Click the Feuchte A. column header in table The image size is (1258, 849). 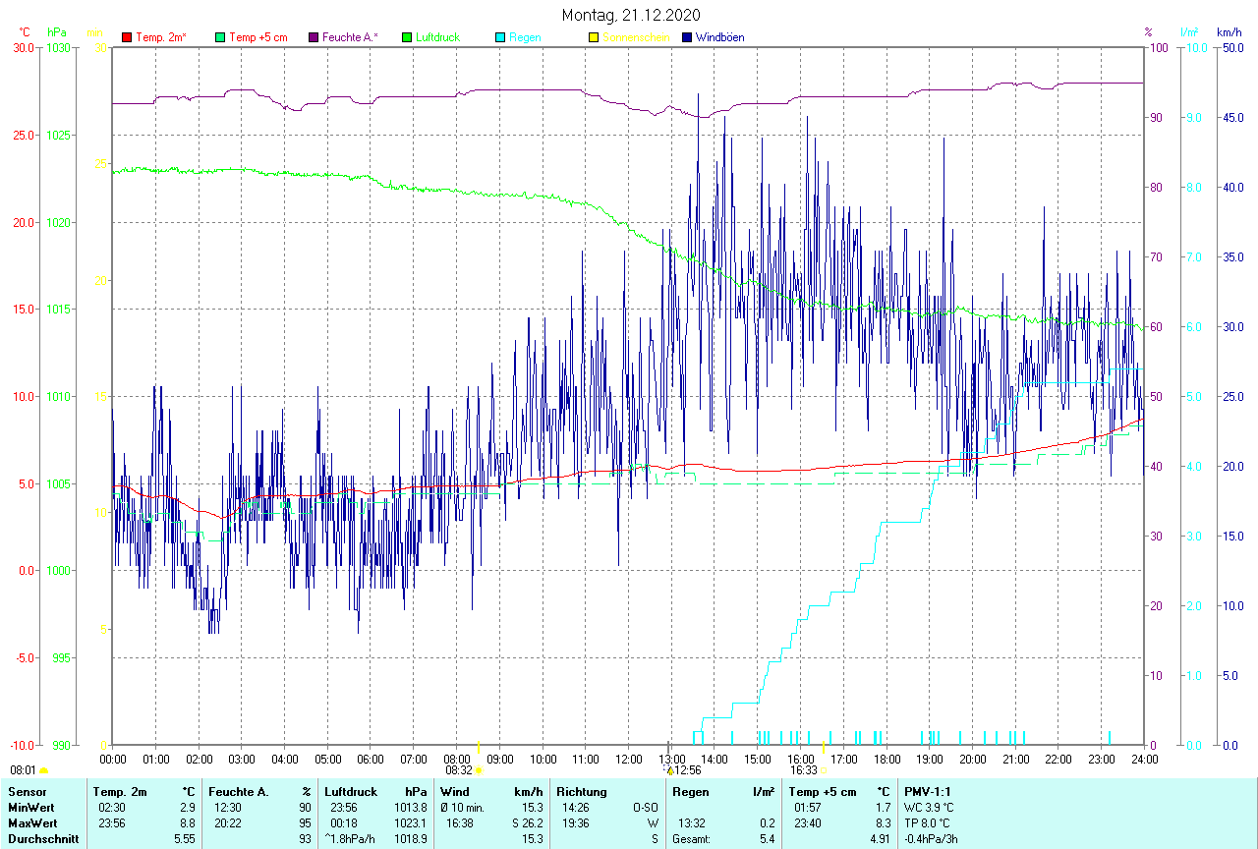click(x=239, y=791)
